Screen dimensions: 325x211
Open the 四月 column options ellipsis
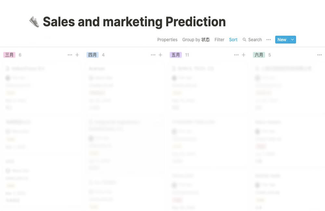click(x=153, y=55)
